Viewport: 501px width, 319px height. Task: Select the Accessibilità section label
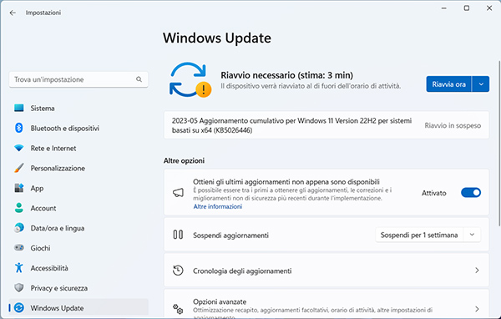[49, 268]
